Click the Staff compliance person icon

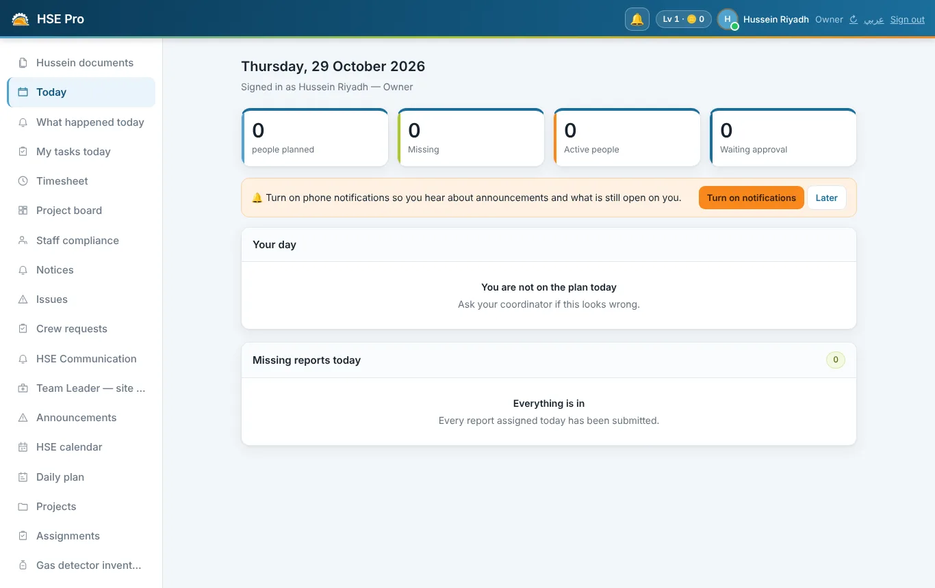[x=23, y=241]
